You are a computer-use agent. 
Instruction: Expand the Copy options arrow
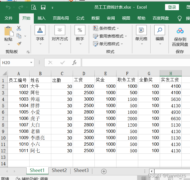pyautogui.click(x=25, y=36)
